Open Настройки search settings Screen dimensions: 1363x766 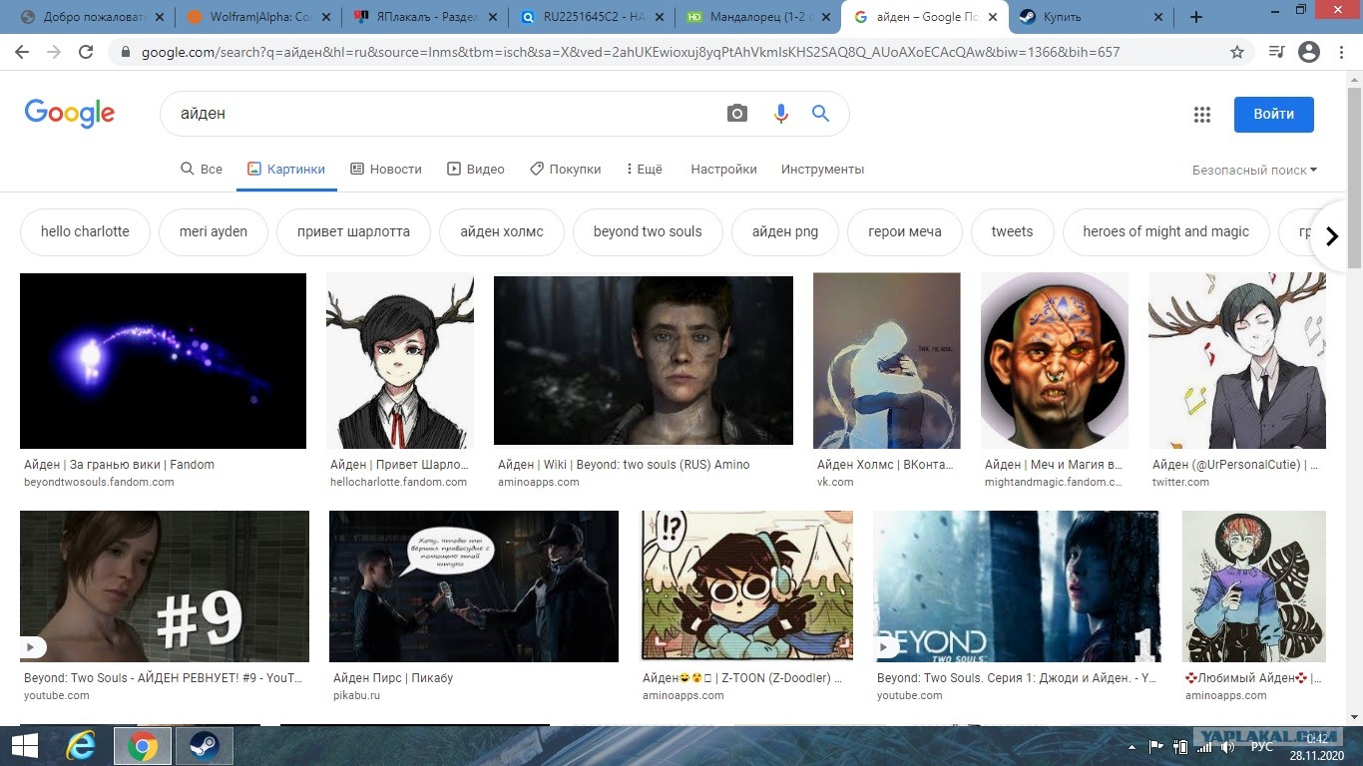pos(723,170)
